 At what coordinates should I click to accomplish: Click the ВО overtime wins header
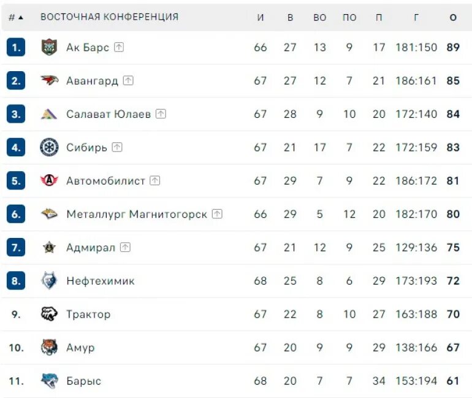[x=320, y=17]
